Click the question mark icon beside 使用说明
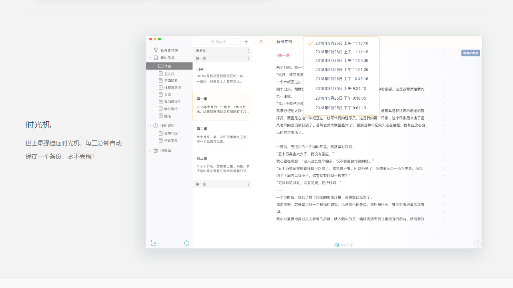Viewport: 513px width, 288px height. pos(156,126)
